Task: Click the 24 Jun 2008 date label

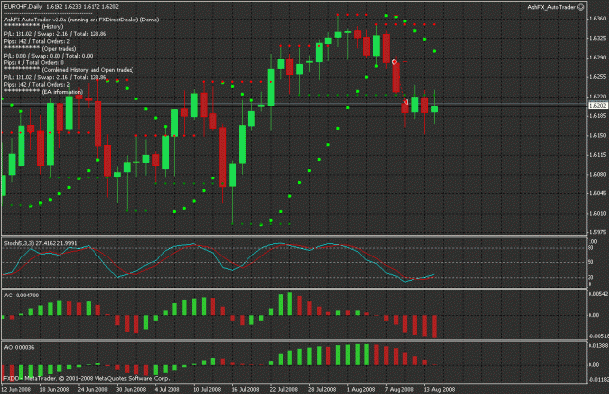Action: point(93,389)
